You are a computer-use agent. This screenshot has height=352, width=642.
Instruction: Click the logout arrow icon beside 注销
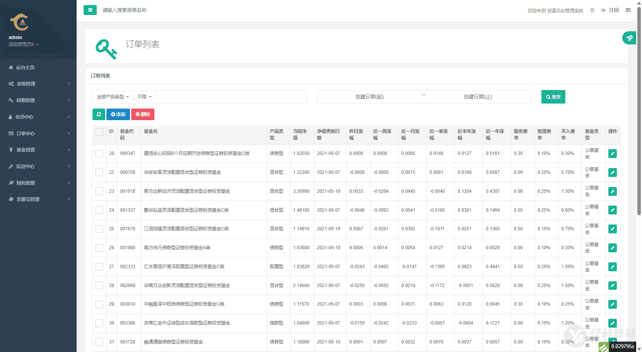pyautogui.click(x=602, y=10)
